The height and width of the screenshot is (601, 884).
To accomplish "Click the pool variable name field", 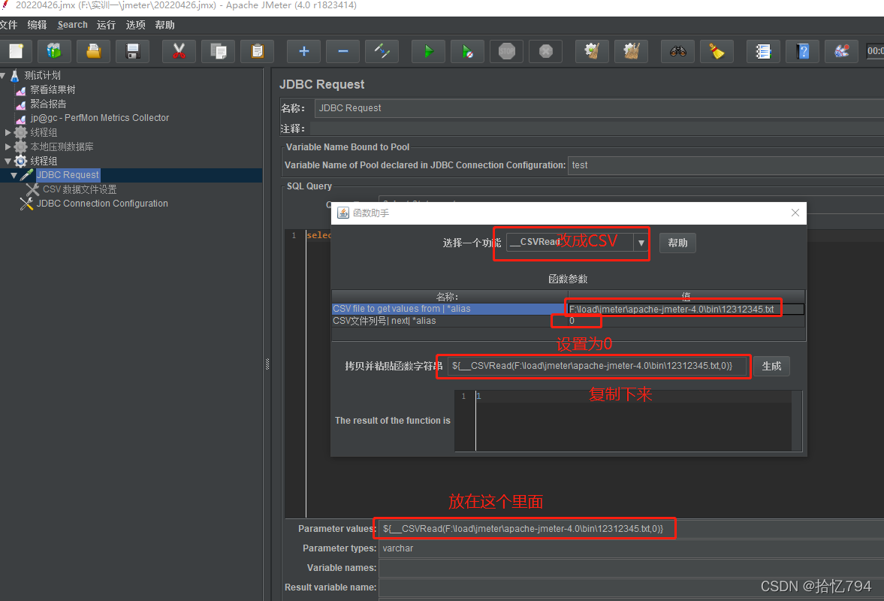I will point(726,165).
